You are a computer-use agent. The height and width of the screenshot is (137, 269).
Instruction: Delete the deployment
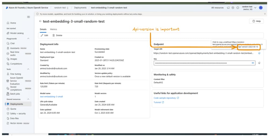pyautogui.click(x=57, y=35)
